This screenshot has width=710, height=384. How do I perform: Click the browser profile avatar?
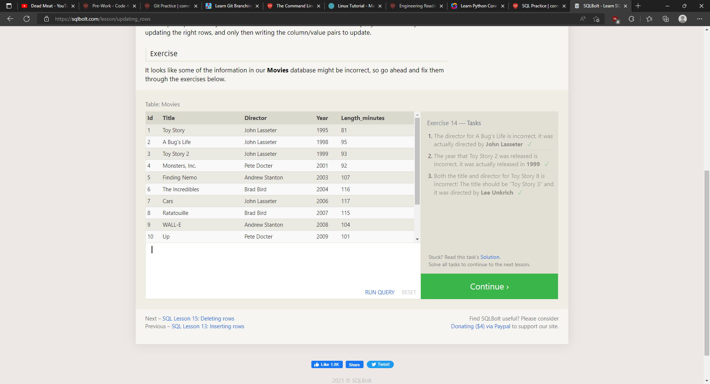click(x=683, y=19)
